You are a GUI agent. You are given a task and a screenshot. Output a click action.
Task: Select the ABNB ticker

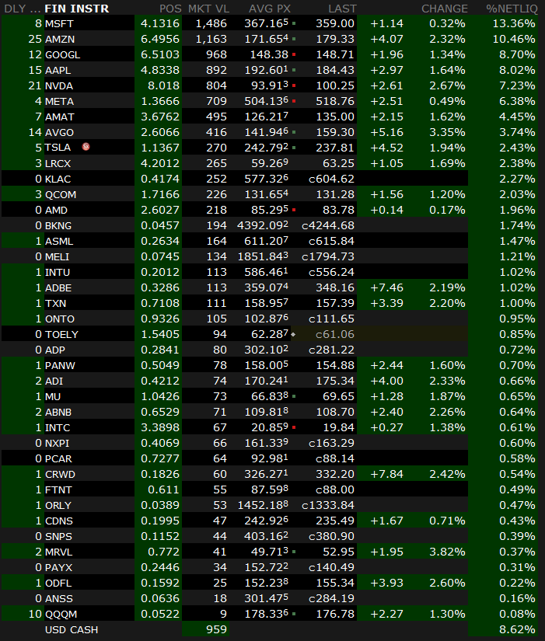(58, 412)
